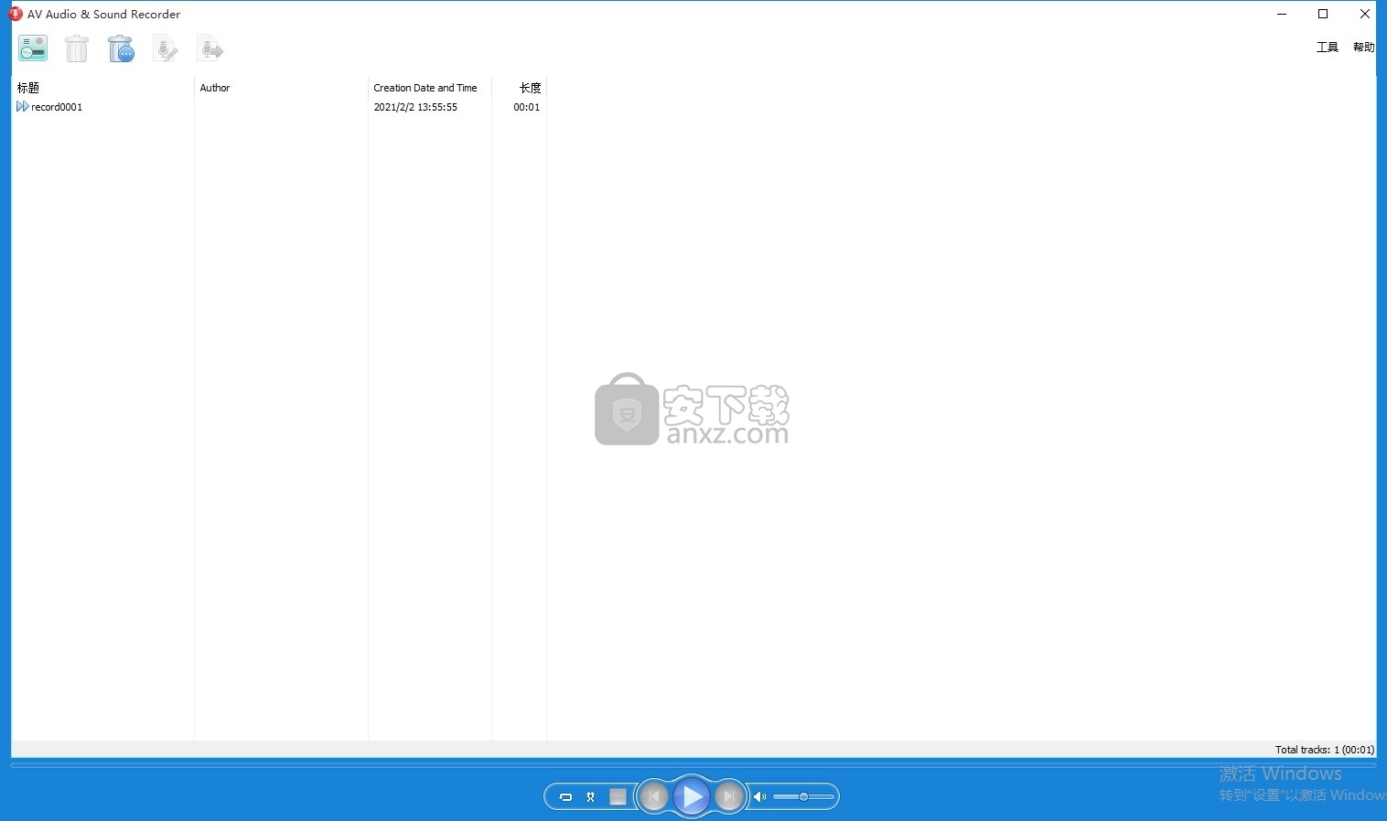The height and width of the screenshot is (821, 1387).
Task: Click the Total tracks status text
Action: pos(1325,750)
